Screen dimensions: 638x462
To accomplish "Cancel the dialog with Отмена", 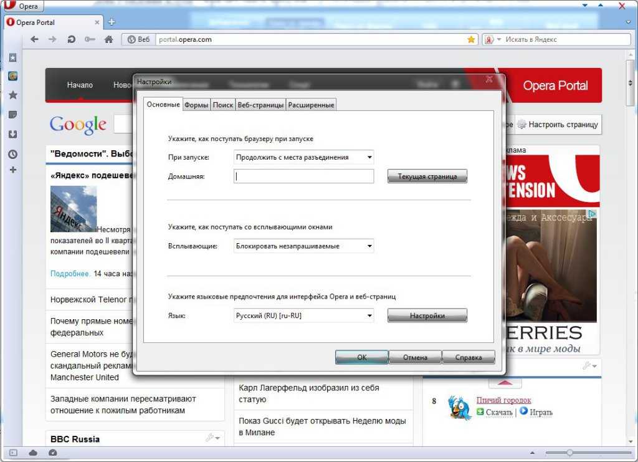I will 415,357.
